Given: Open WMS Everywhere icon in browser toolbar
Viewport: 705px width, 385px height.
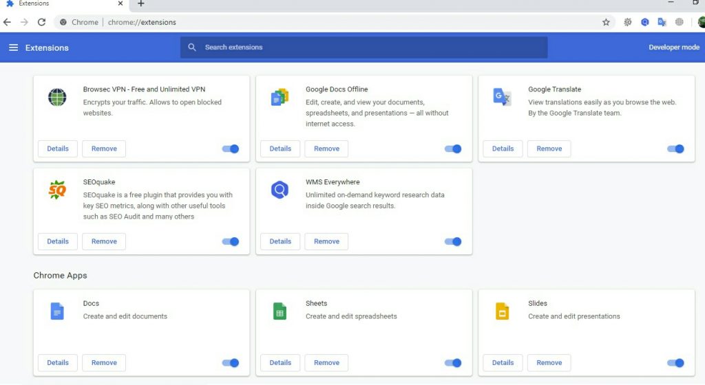Looking at the screenshot, I should 644,22.
